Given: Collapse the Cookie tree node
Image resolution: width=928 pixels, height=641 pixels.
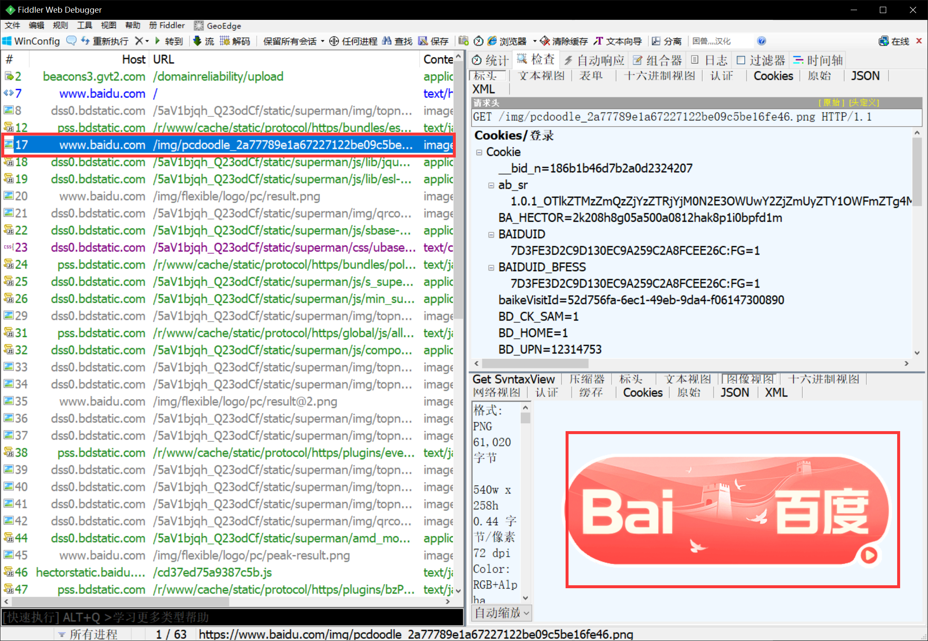Looking at the screenshot, I should click(479, 152).
